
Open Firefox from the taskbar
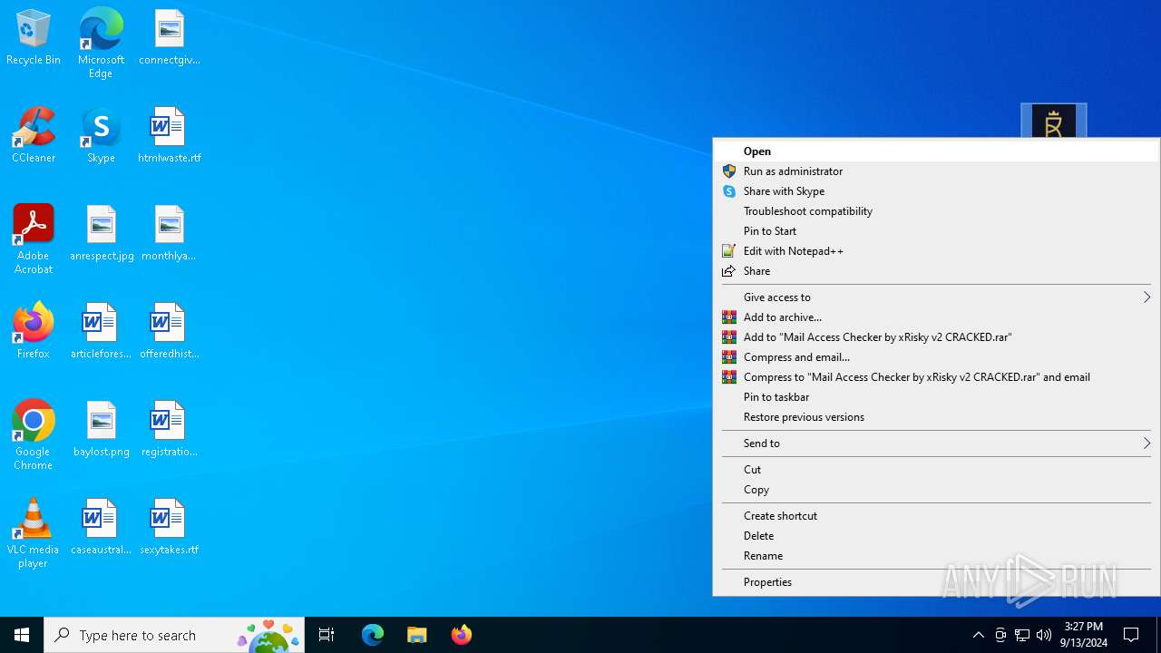point(462,635)
